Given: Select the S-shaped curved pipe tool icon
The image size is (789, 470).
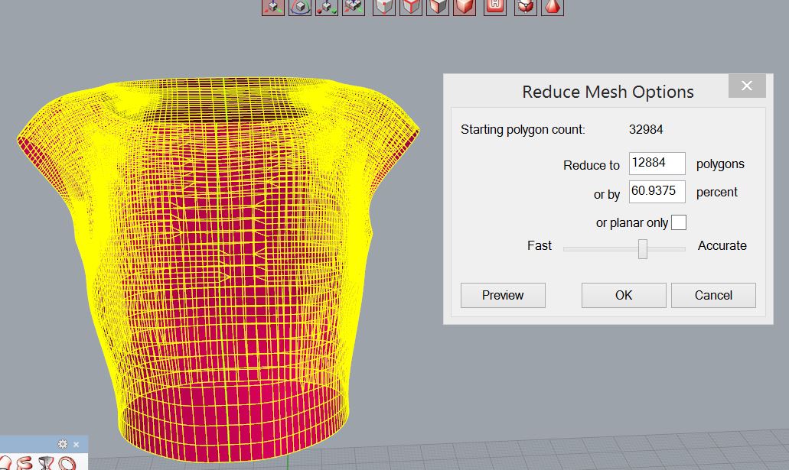Looking at the screenshot, I should pos(24,463).
